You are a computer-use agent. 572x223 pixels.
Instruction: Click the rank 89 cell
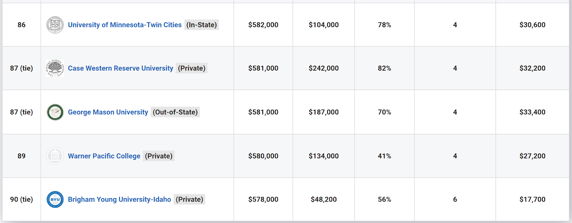coord(21,156)
